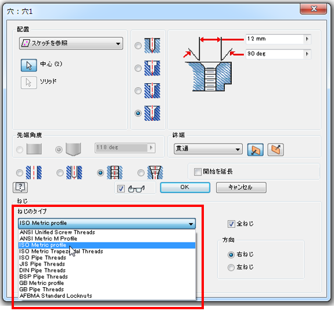Uncheck the 全ねじ full thread checkbox
This screenshot has height=311, width=334.
(x=231, y=224)
